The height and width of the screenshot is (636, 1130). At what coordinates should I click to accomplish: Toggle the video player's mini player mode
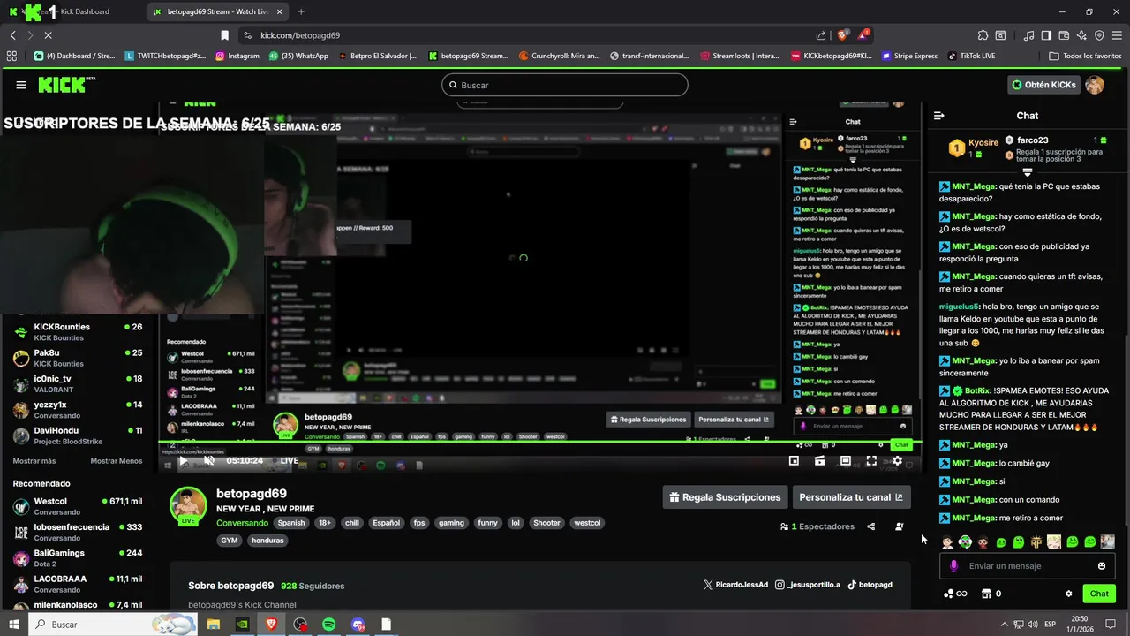pyautogui.click(x=794, y=460)
